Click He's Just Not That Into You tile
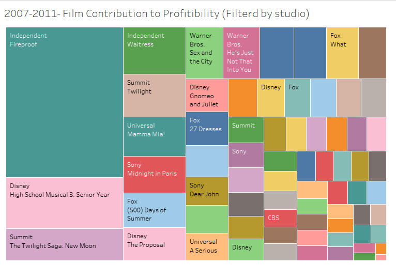Image resolution: width=396 pixels, height=265 pixels. click(241, 53)
